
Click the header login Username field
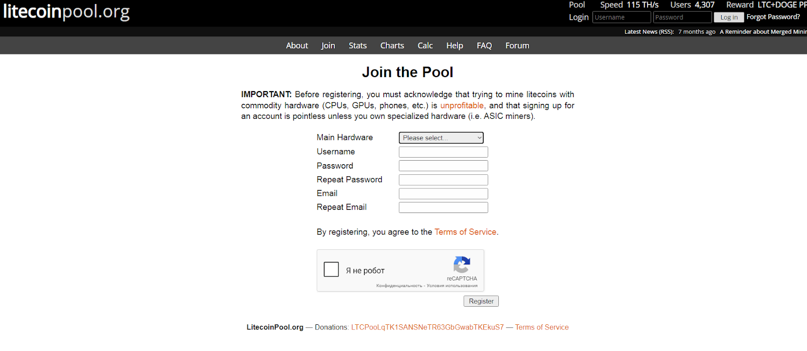[621, 17]
